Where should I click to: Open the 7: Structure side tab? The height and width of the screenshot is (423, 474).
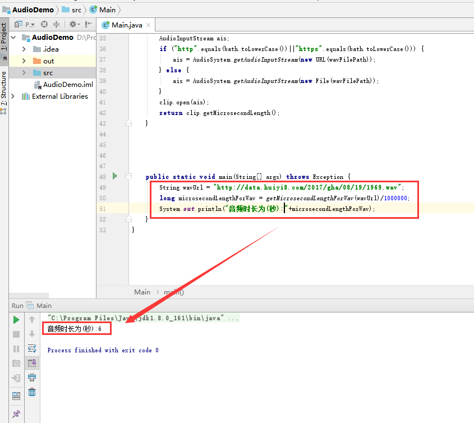coord(4,90)
